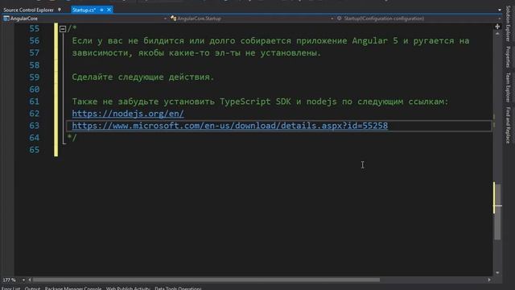Open Find and Replace side panel
This screenshot has width=515, height=290.
pos(508,126)
